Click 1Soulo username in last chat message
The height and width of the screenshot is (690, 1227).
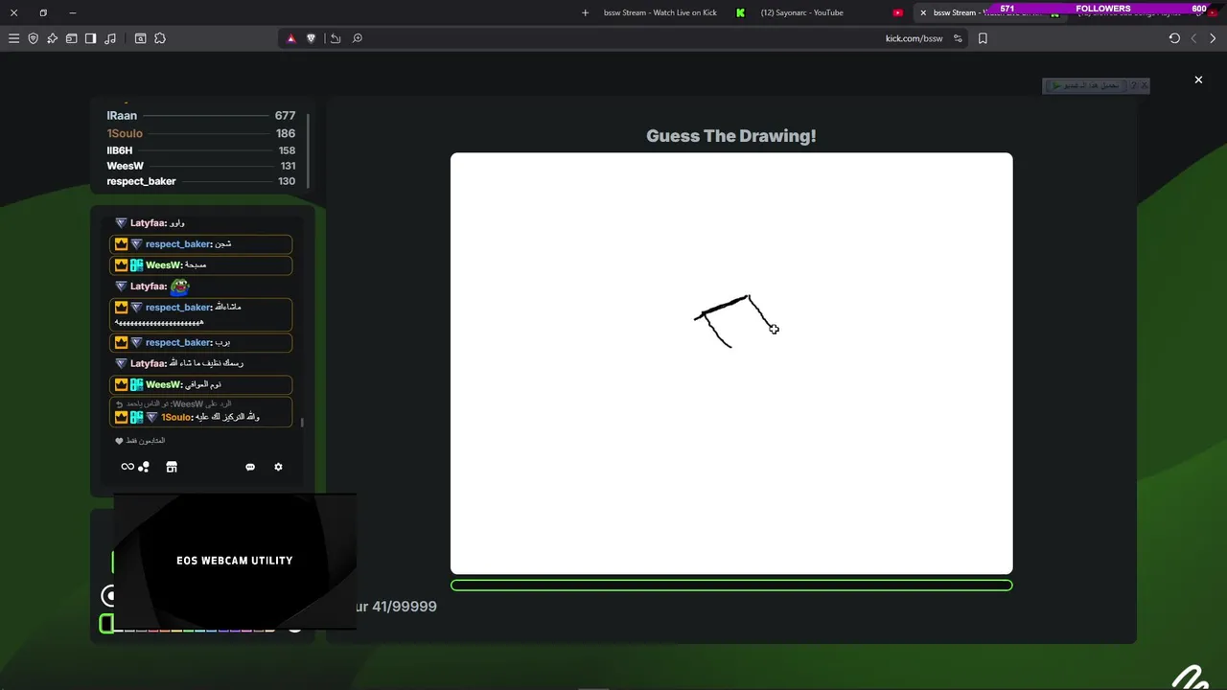coord(177,418)
